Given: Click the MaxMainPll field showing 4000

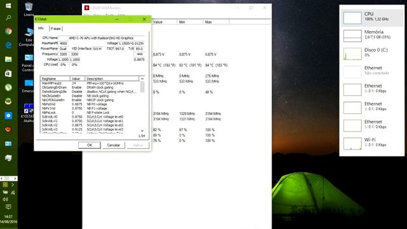Looking at the screenshot, I should tap(63, 43).
